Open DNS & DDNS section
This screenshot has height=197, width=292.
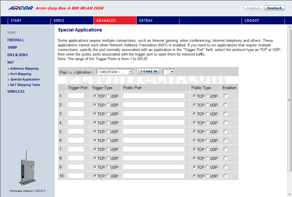17,55
